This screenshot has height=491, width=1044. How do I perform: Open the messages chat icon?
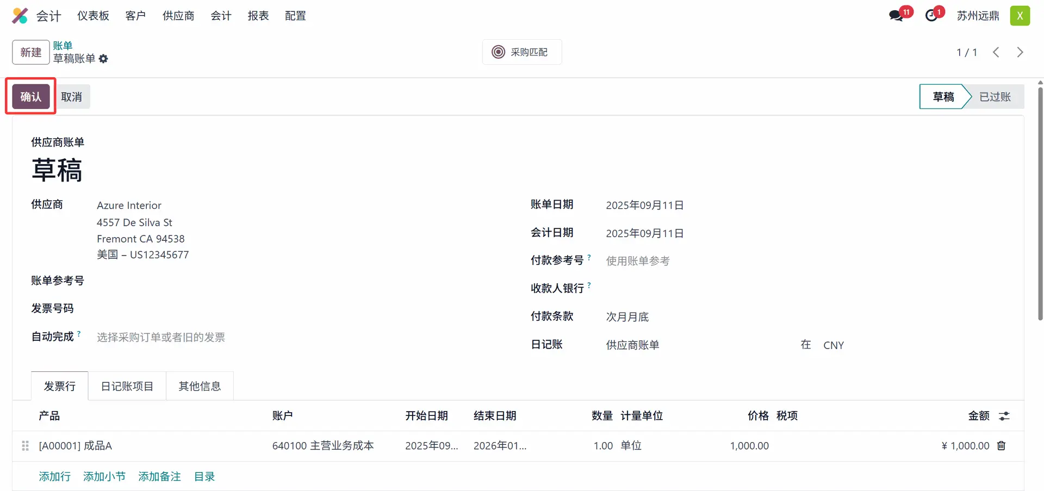(896, 16)
